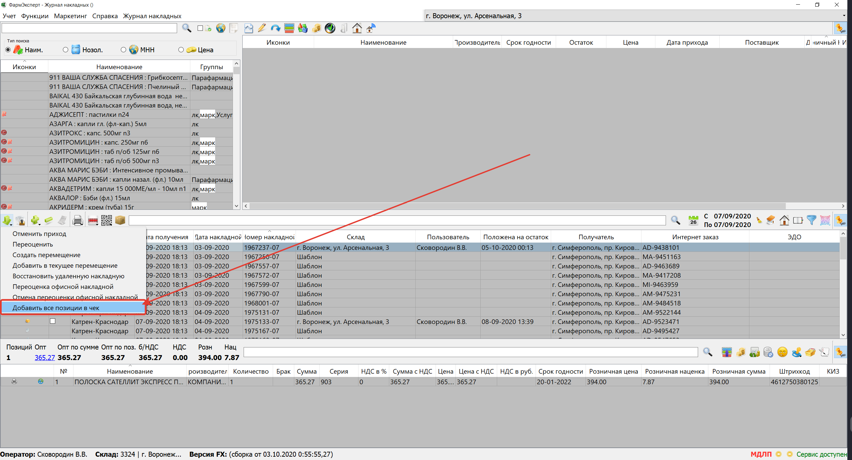Click the broom clear filter icon
This screenshot has width=852, height=460.
tap(759, 220)
